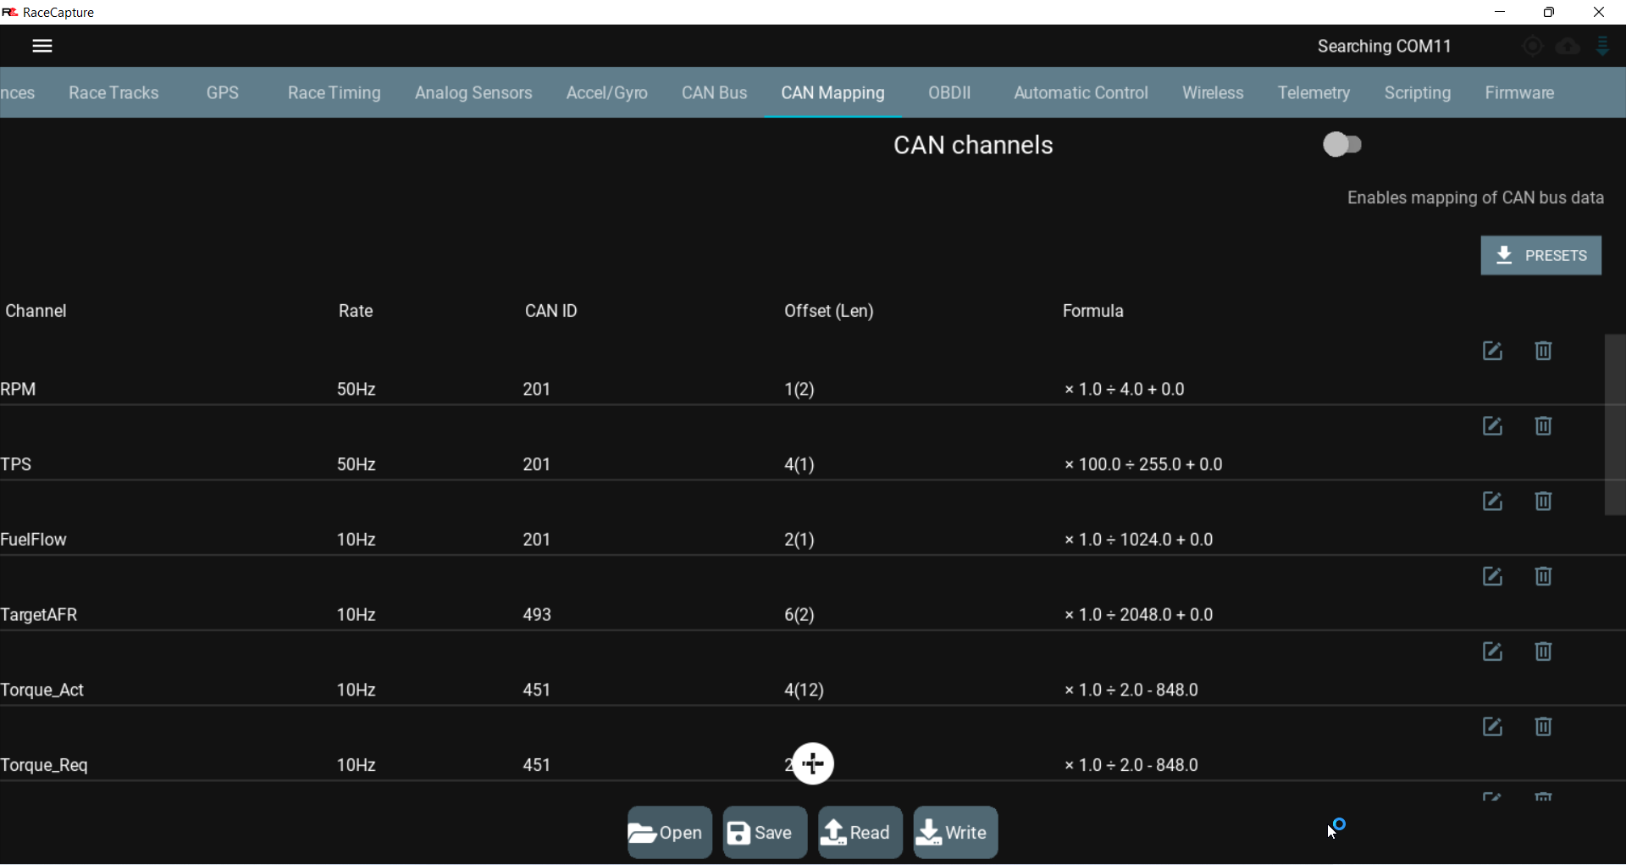Edit the Torque_Req channel mapping
1626x865 pixels.
[1492, 727]
